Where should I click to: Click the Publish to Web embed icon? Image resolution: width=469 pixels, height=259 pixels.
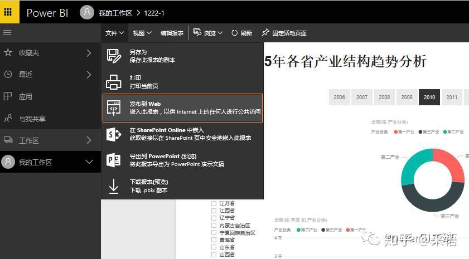click(114, 108)
